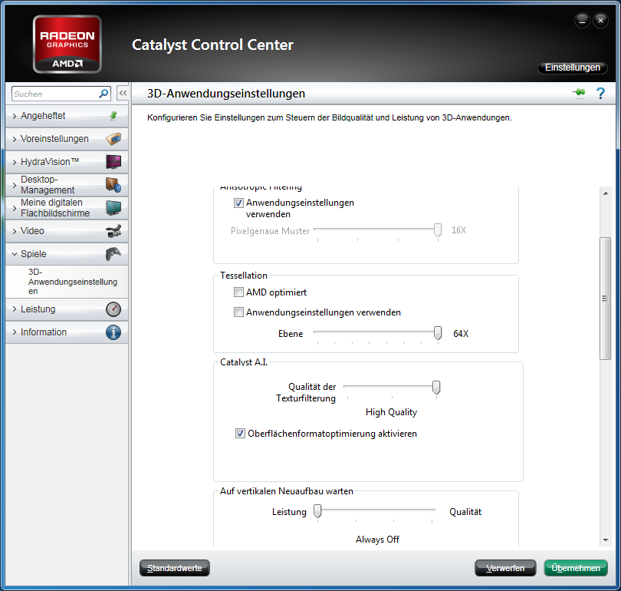This screenshot has width=621, height=591.
Task: Toggle Oberflächenformatoptimierung aktivieren checkbox
Action: click(x=240, y=434)
